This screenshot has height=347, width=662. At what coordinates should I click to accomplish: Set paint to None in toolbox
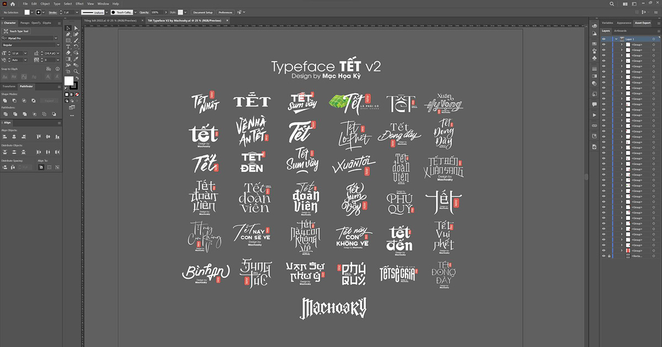[x=77, y=94]
